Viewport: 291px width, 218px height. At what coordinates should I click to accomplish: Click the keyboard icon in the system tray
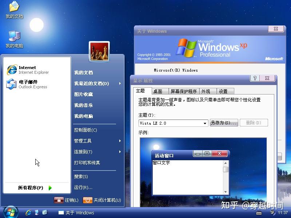[259, 213]
